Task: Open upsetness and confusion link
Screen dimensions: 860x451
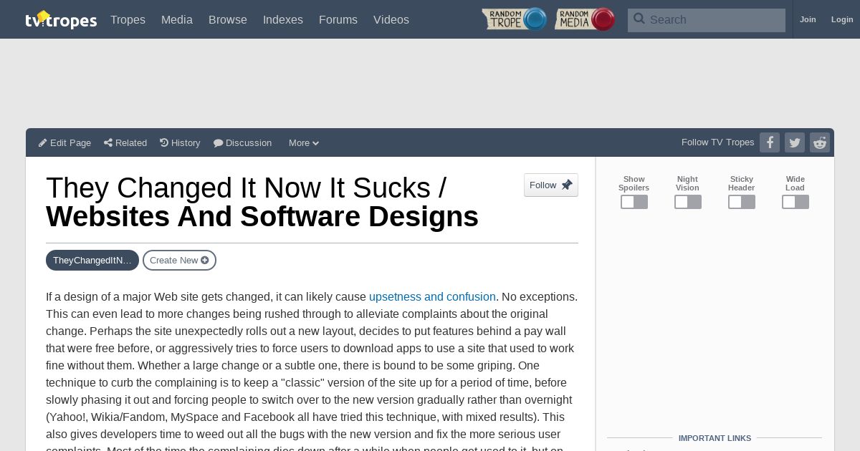Action: 432,296
